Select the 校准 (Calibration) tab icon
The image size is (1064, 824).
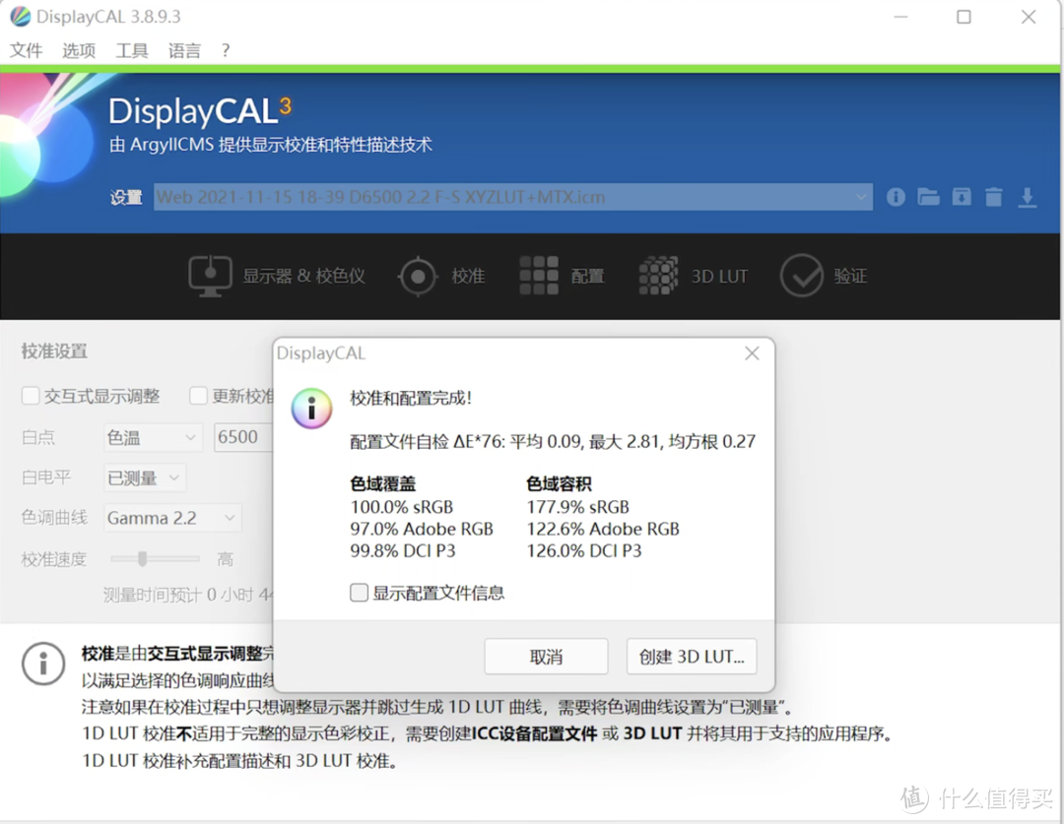(418, 276)
